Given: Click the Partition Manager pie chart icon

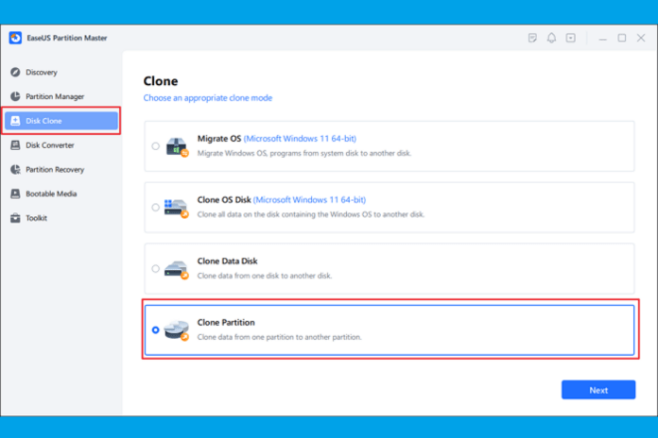Looking at the screenshot, I should pos(16,96).
